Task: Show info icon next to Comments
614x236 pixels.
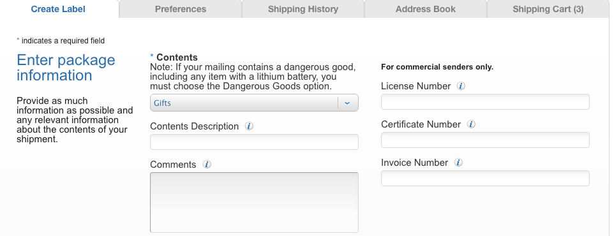Action: click(207, 165)
